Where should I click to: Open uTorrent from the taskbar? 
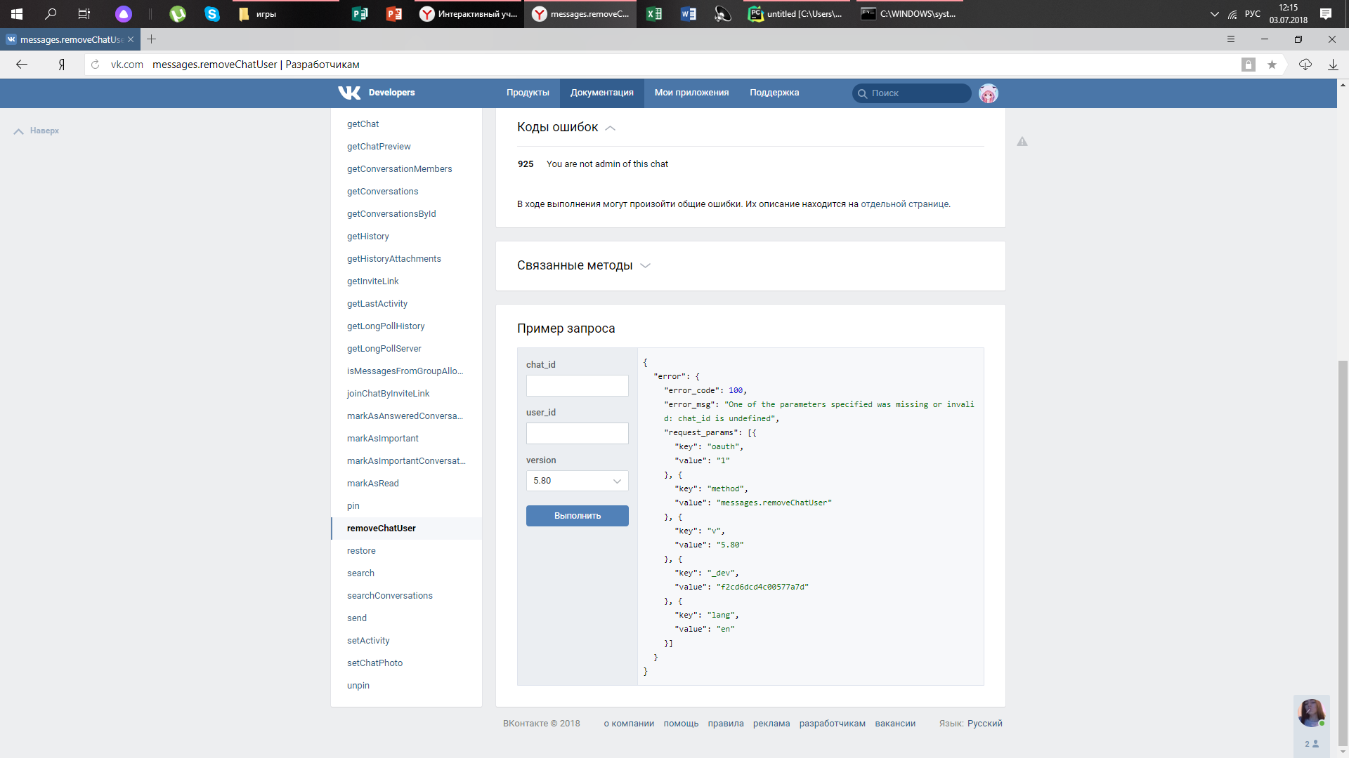tap(178, 14)
